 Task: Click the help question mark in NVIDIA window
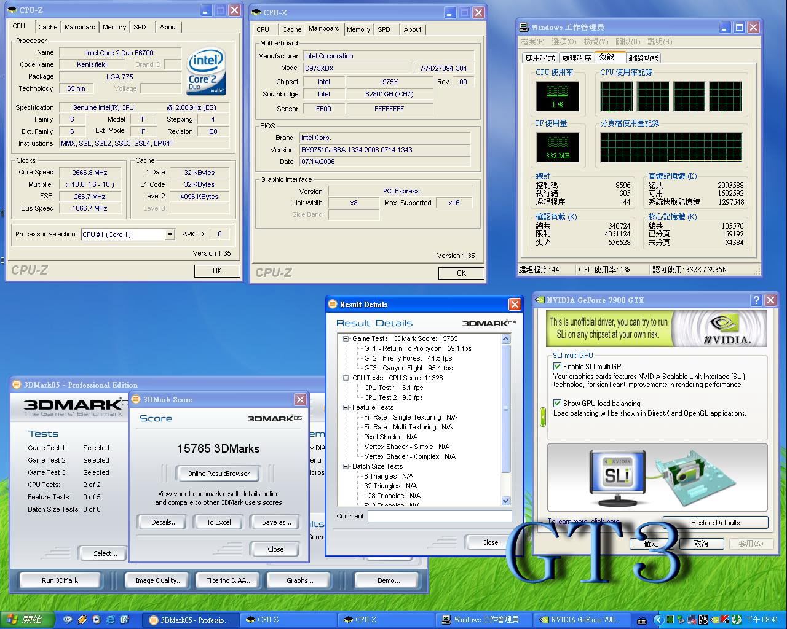pos(756,300)
